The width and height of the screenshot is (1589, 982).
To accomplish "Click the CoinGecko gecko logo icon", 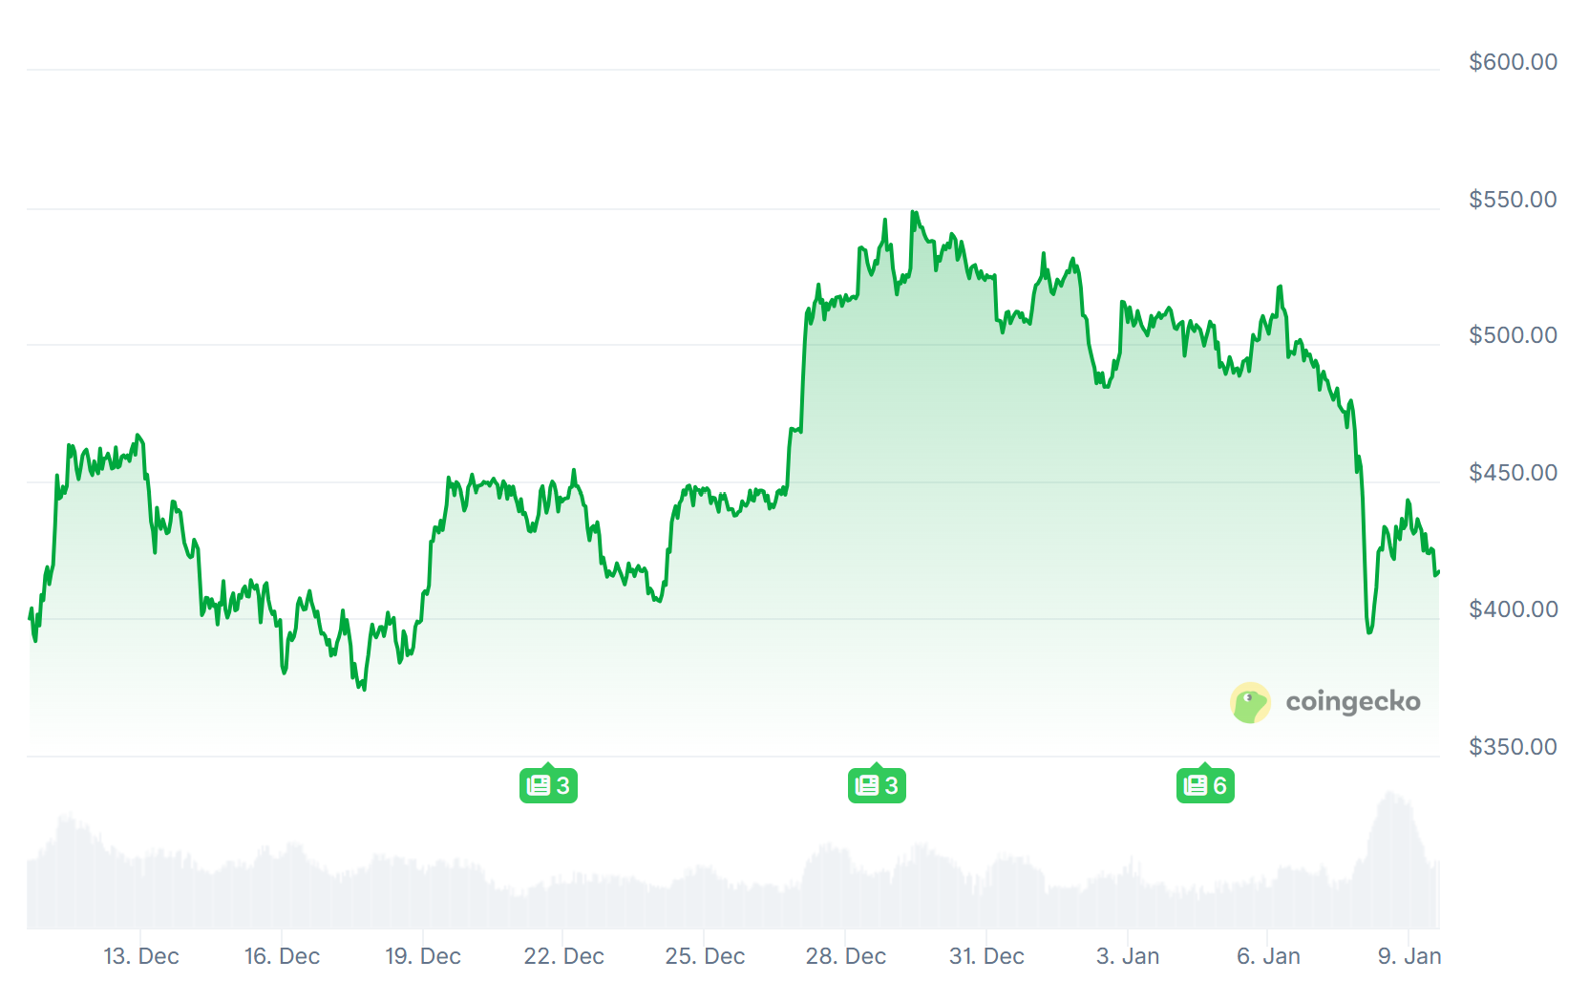I will pyautogui.click(x=1250, y=703).
